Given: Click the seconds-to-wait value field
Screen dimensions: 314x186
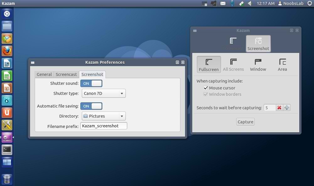Looking at the screenshot, I should click(270, 108).
